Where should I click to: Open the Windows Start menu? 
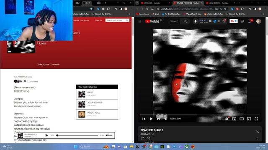75,147
